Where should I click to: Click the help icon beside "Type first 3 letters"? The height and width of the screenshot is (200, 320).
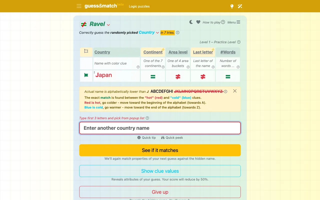pyautogui.click(x=147, y=118)
